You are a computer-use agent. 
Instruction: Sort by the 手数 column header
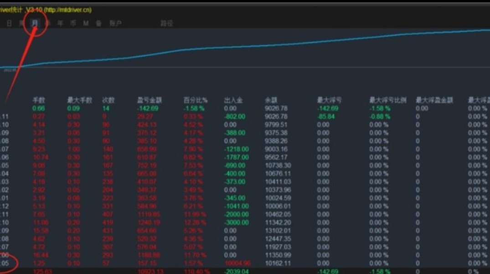pos(39,100)
